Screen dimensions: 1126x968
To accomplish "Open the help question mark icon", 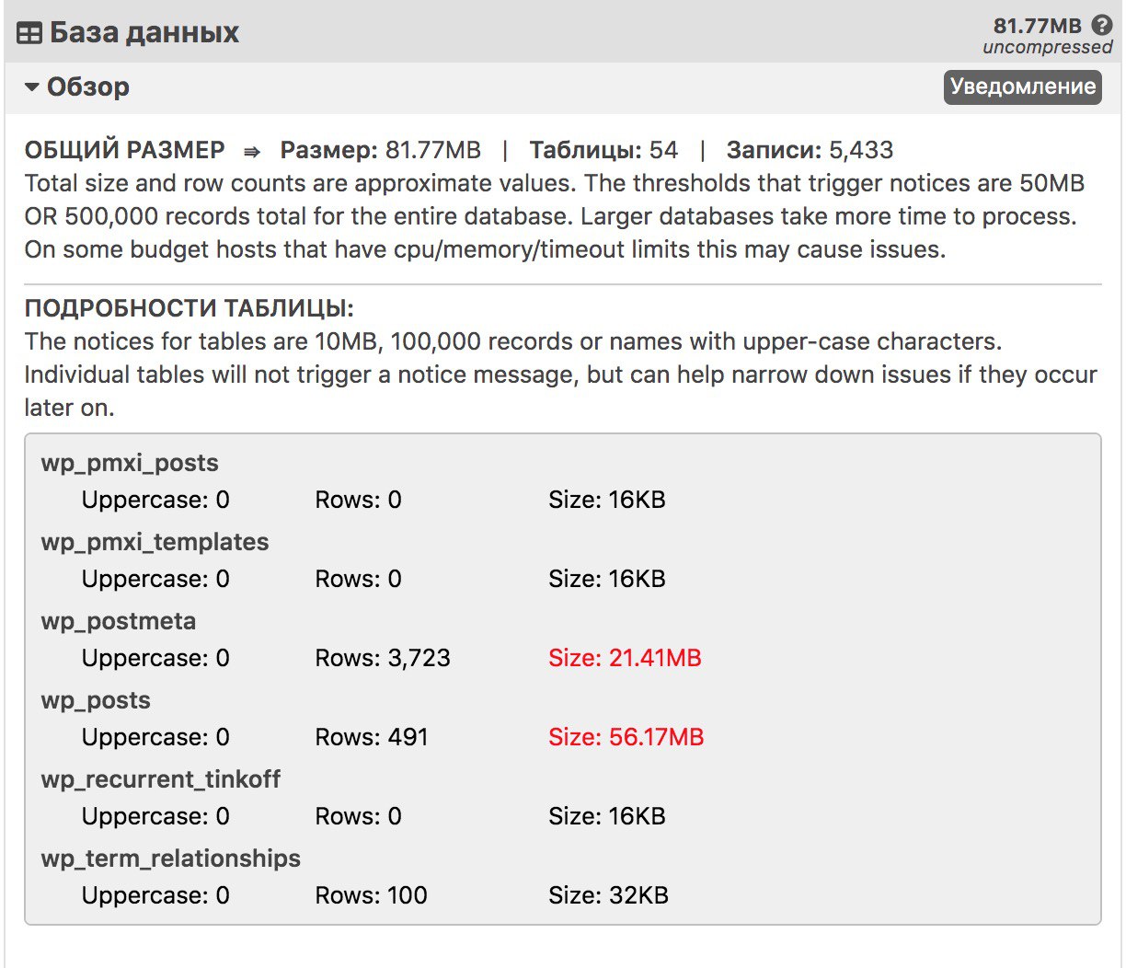I will 1101,26.
